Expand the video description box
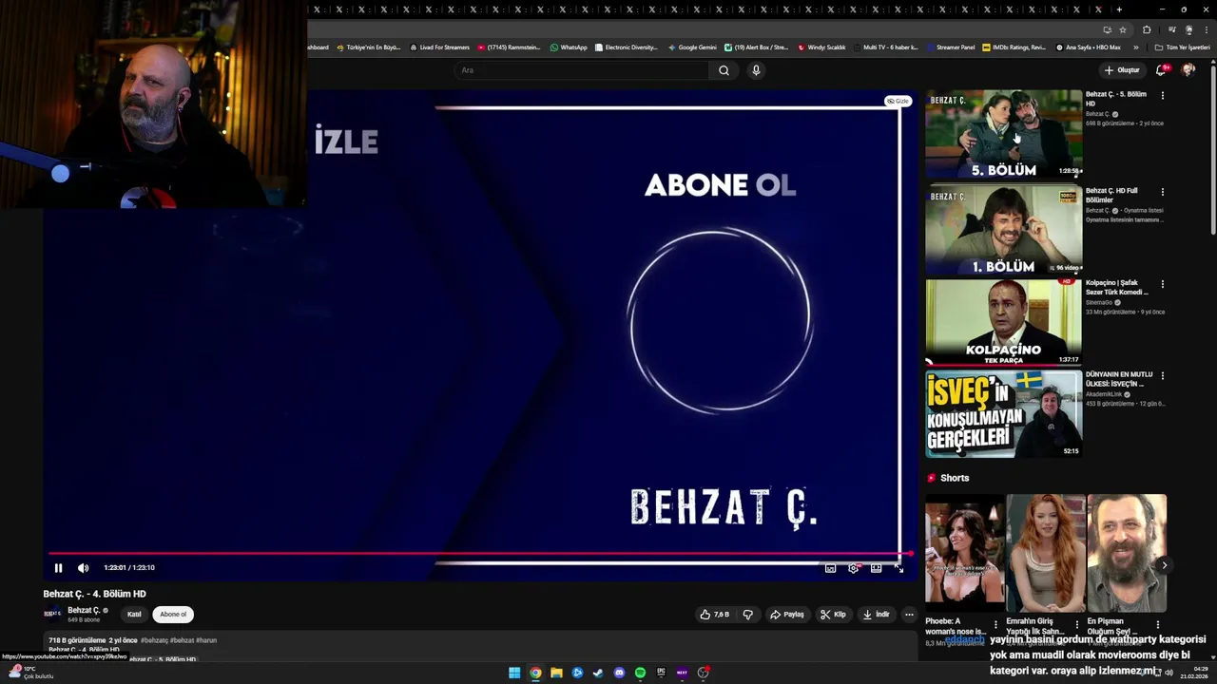 [x=480, y=647]
